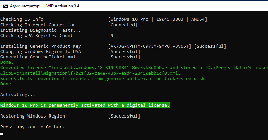Click the Successful status for Restoring Windows Region
The width and height of the screenshot is (268, 140).
pyautogui.click(x=124, y=116)
